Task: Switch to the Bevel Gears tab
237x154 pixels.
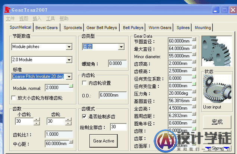Action: pyautogui.click(x=47, y=28)
